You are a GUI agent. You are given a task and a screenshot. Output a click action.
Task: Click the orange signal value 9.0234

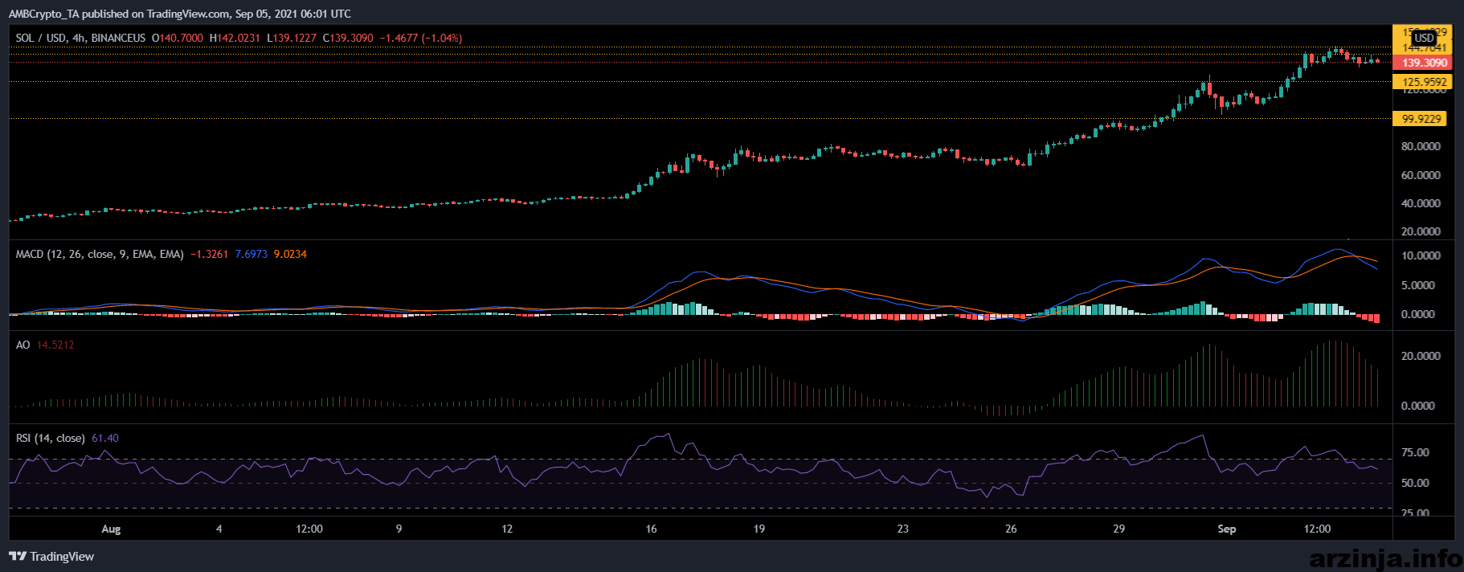point(290,254)
